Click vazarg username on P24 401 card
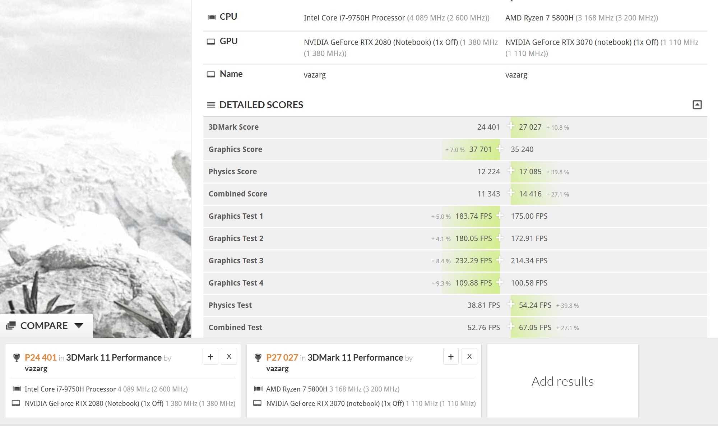The image size is (718, 426). 36,369
